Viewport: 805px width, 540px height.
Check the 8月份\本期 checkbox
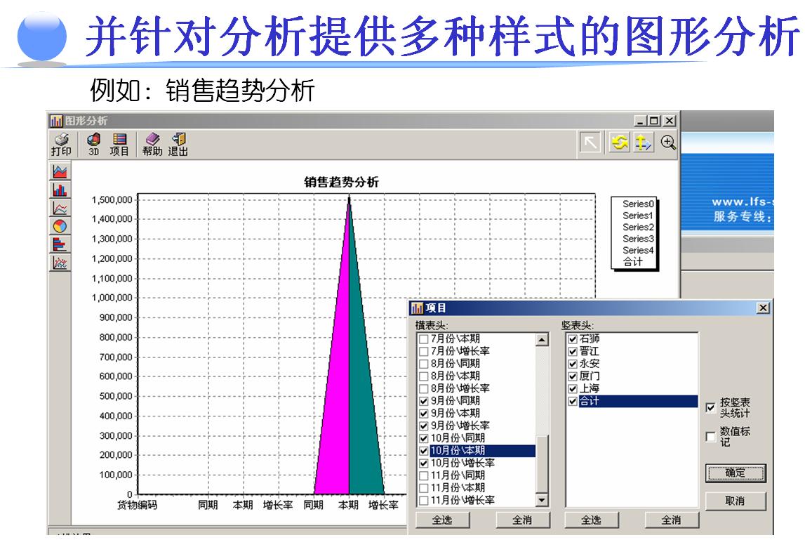coord(423,376)
